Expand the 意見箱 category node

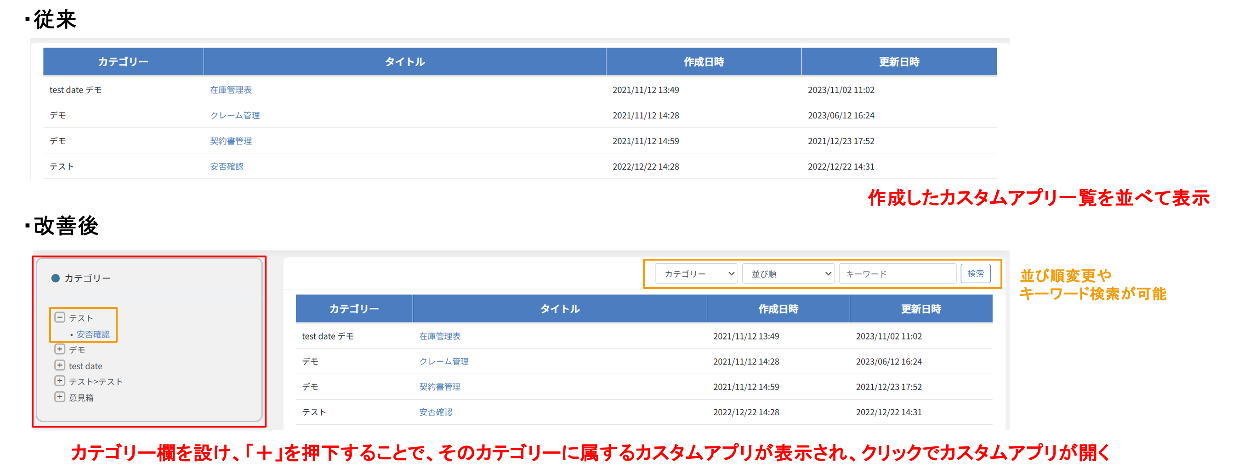coord(60,397)
